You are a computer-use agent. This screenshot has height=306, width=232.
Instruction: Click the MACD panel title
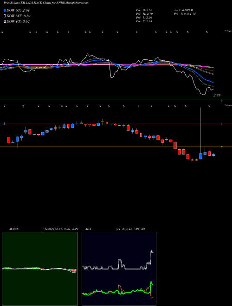click(14, 229)
